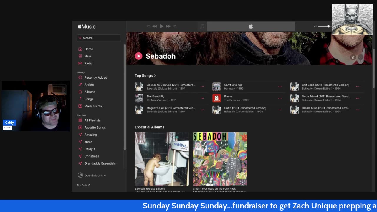The height and width of the screenshot is (212, 377).
Task: Click the Drama Mine song artwork
Action: [x=295, y=110]
